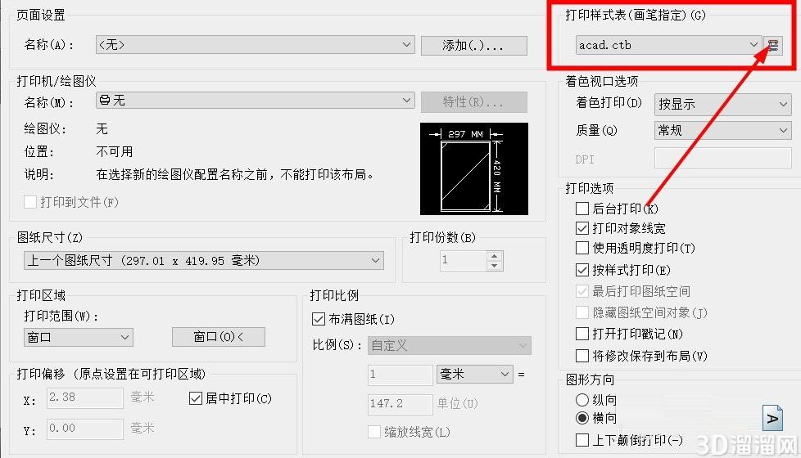Open the plot style table editor icon

tap(773, 45)
